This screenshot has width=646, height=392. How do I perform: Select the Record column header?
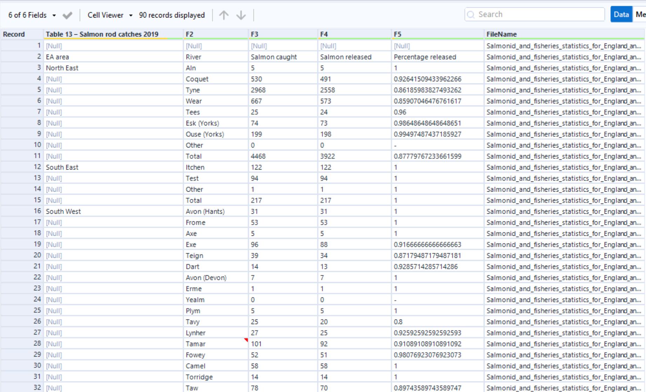tap(14, 34)
